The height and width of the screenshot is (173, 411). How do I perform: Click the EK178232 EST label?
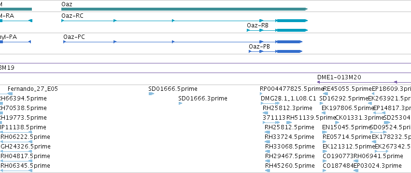pos(391,137)
